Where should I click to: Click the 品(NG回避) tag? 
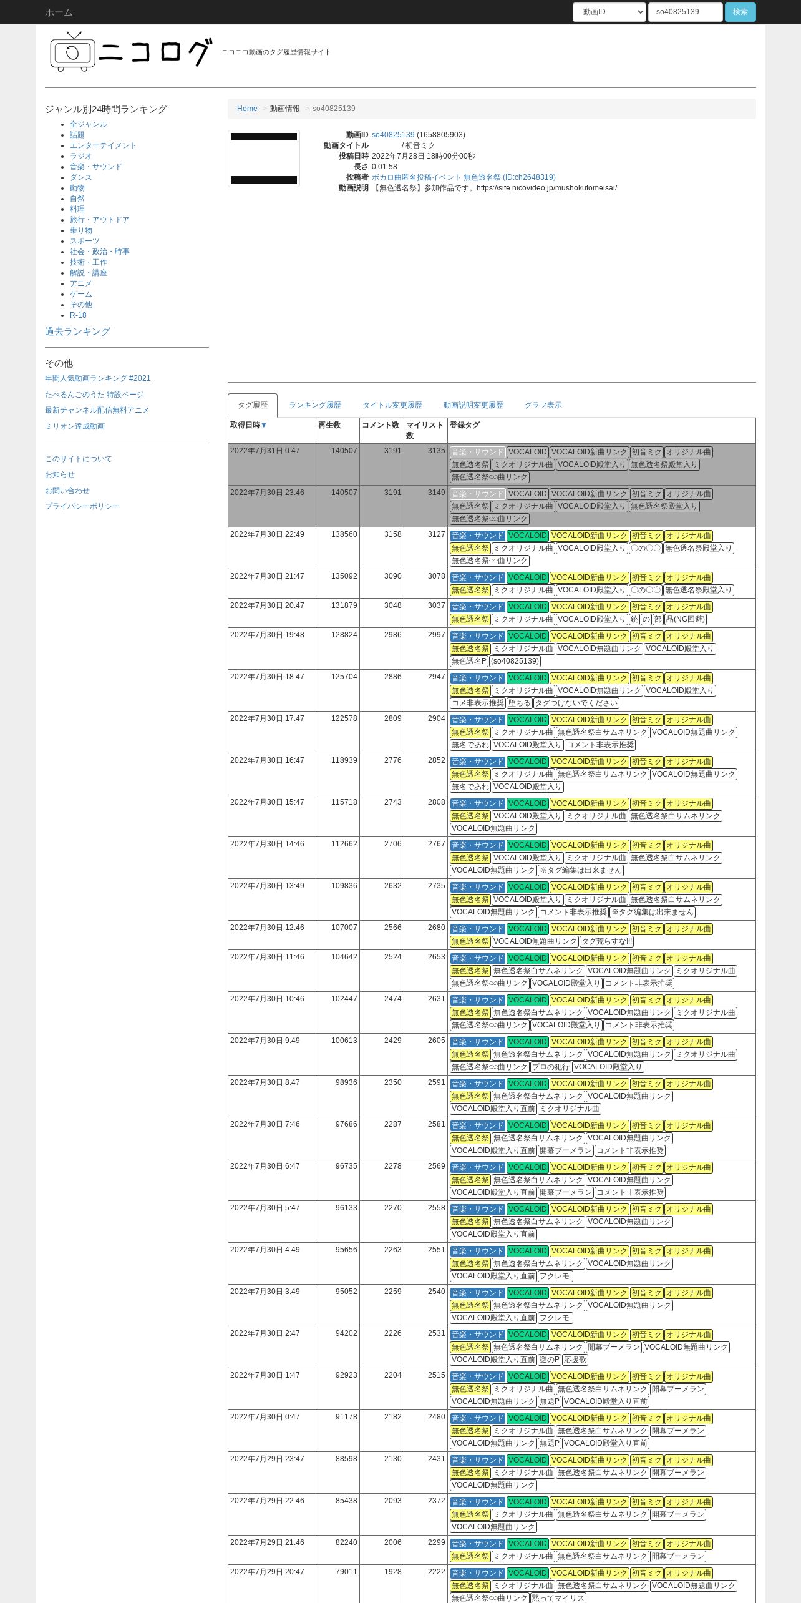pos(686,619)
